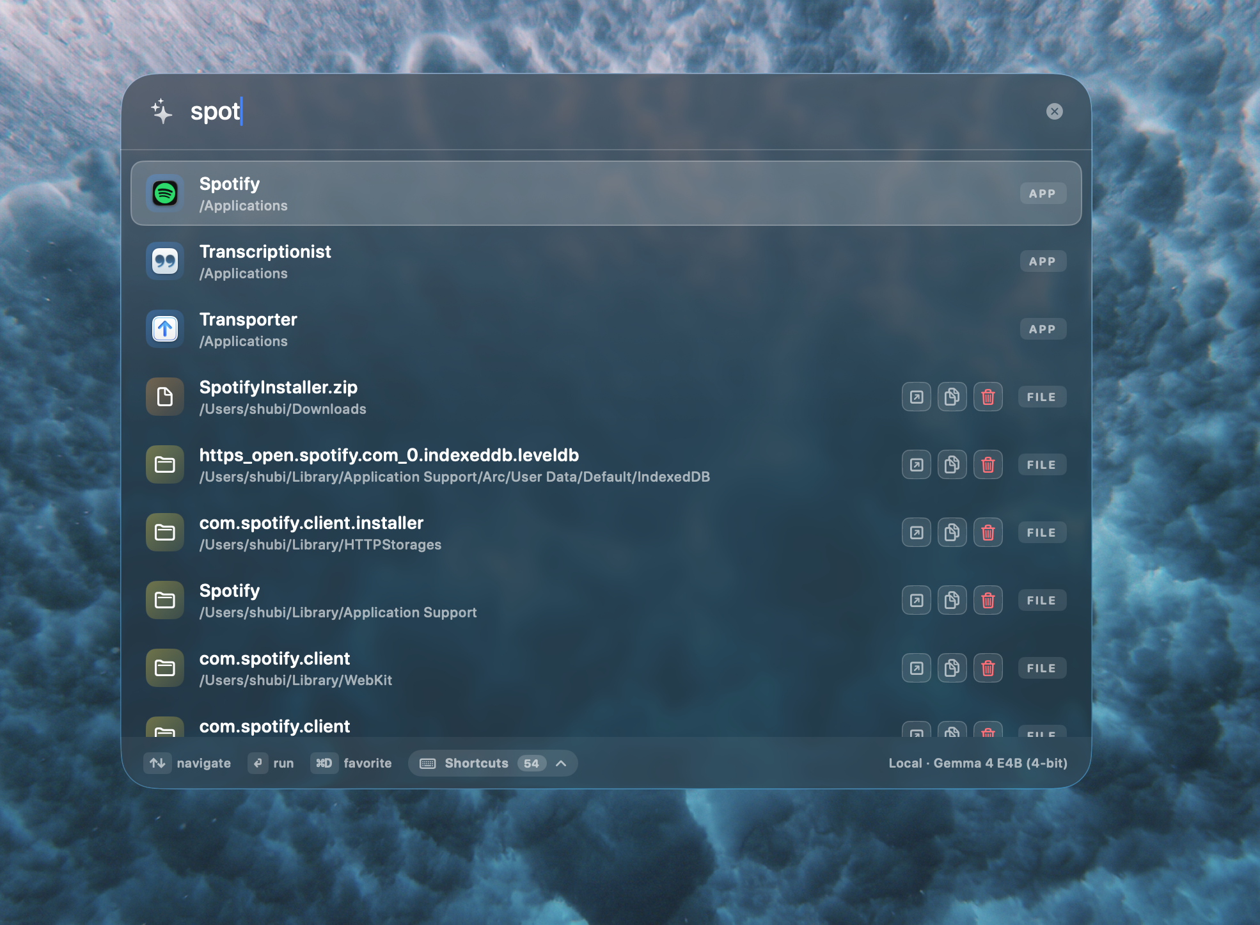
Task: Click the Transcriptionist quote-marks icon
Action: click(165, 261)
